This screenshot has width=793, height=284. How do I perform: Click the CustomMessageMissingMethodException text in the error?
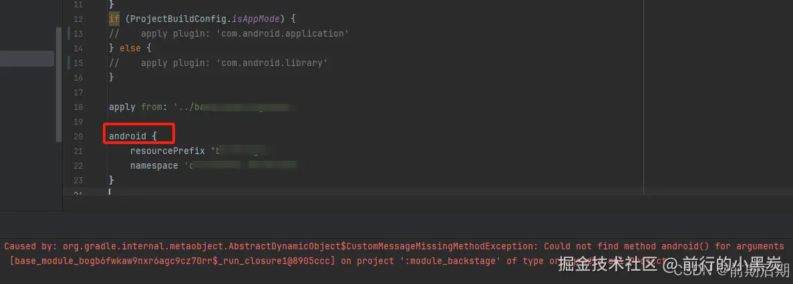440,246
